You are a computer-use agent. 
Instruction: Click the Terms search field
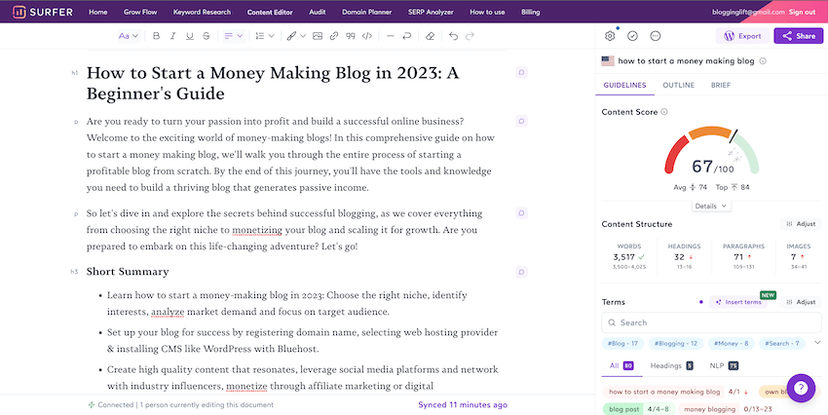pyautogui.click(x=711, y=322)
